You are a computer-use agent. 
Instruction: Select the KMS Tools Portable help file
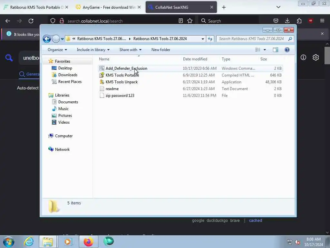[190, 75]
